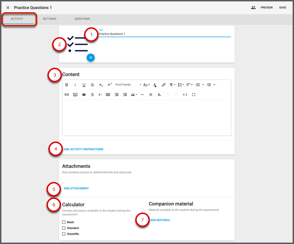Enter fullscreen mode in the editor
This screenshot has width=294, height=244.
click(x=193, y=94)
